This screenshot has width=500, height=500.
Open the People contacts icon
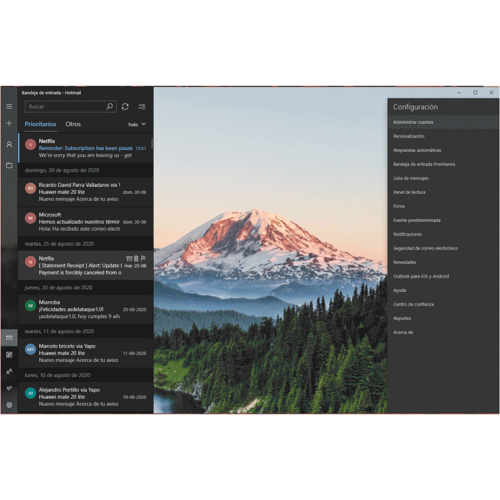point(9,371)
